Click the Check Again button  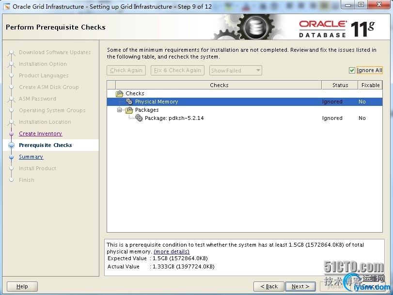point(126,70)
